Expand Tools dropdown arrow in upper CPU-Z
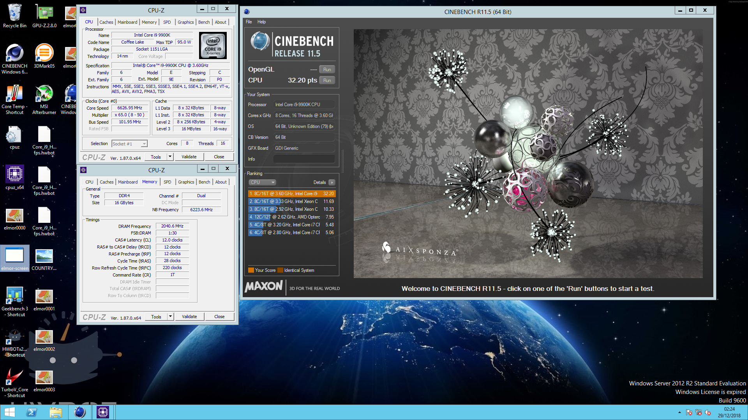 point(170,157)
